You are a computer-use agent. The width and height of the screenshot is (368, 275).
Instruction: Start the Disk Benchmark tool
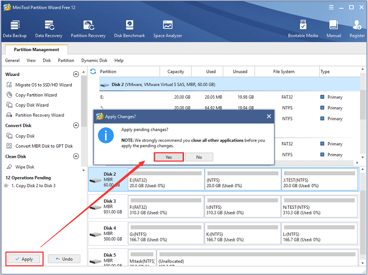coord(129,29)
